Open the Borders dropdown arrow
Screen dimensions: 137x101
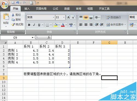pos(51,25)
